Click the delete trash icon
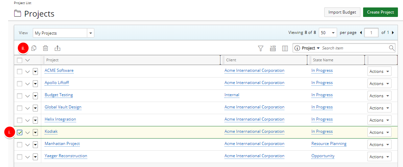The width and height of the screenshot is (403, 167). (x=46, y=48)
